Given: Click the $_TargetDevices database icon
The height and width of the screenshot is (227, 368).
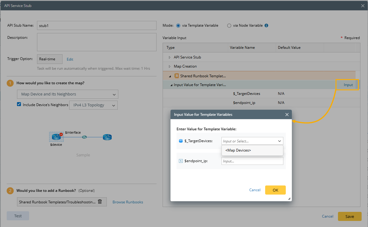Looking at the screenshot, I should tap(181, 141).
